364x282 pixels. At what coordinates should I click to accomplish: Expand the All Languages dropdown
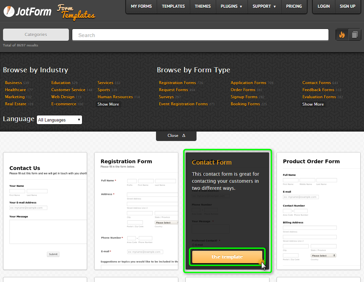59,120
